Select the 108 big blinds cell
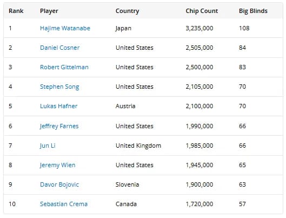 point(244,28)
